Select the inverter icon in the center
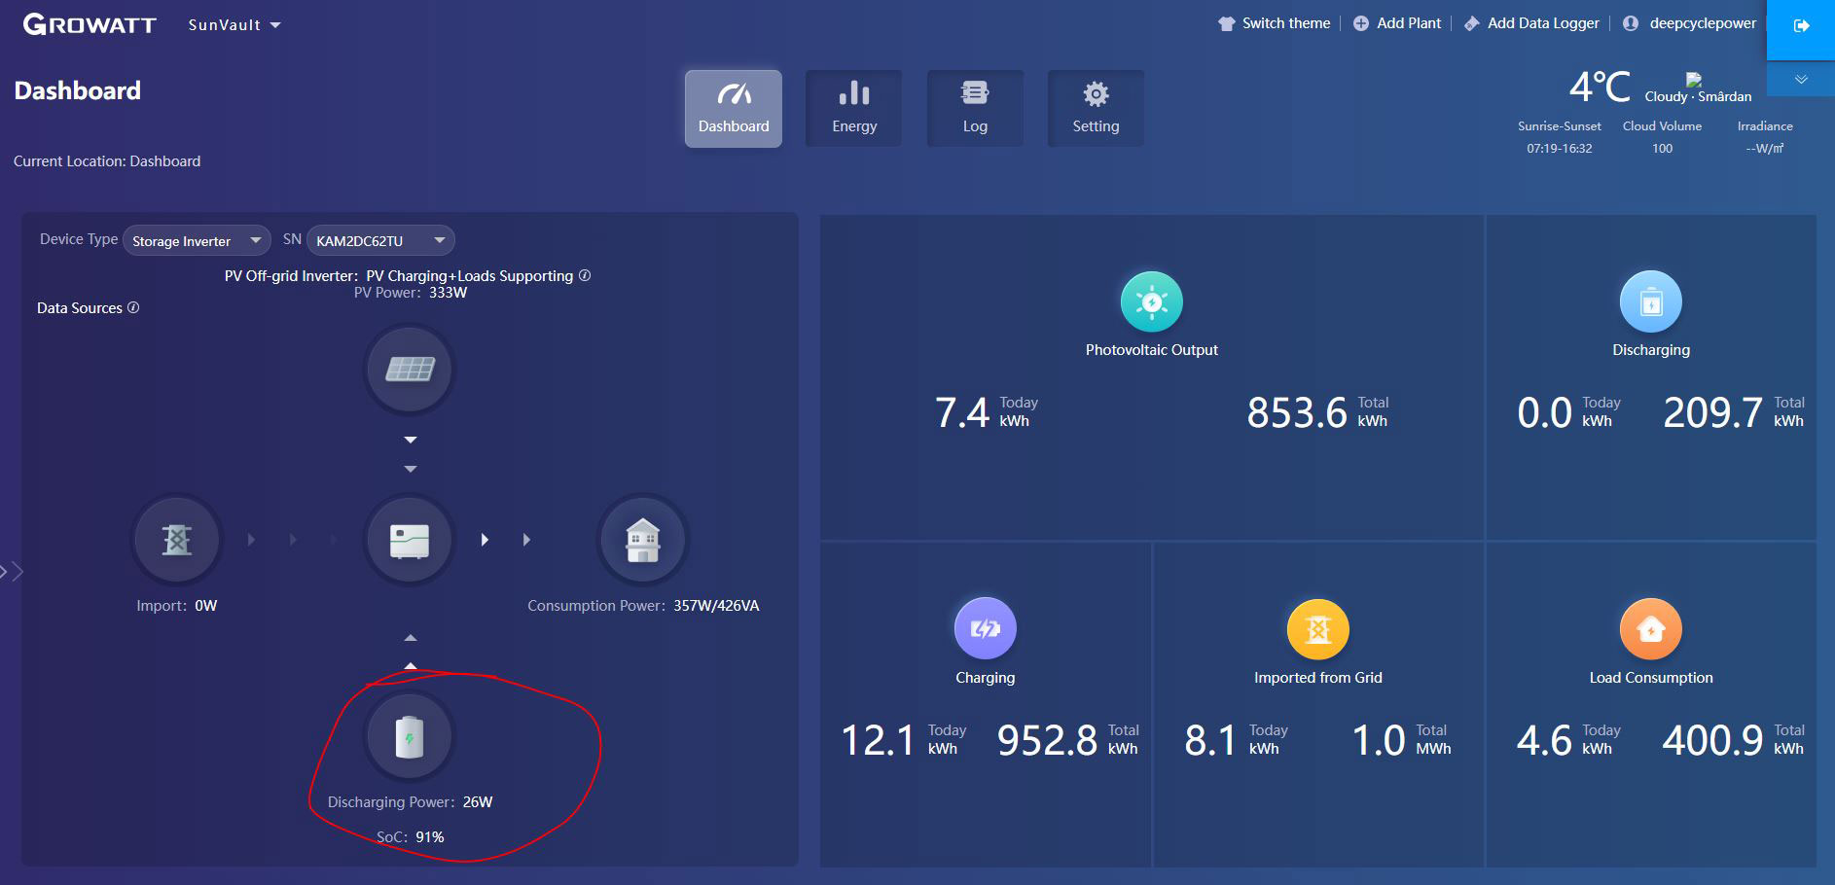Viewport: 1835px width, 885px height. click(410, 540)
